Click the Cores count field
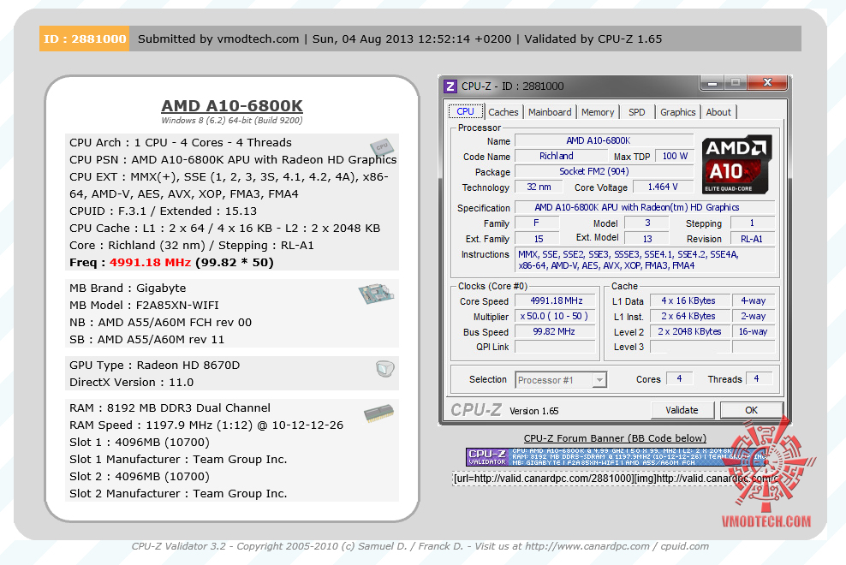This screenshot has width=846, height=565. [679, 379]
